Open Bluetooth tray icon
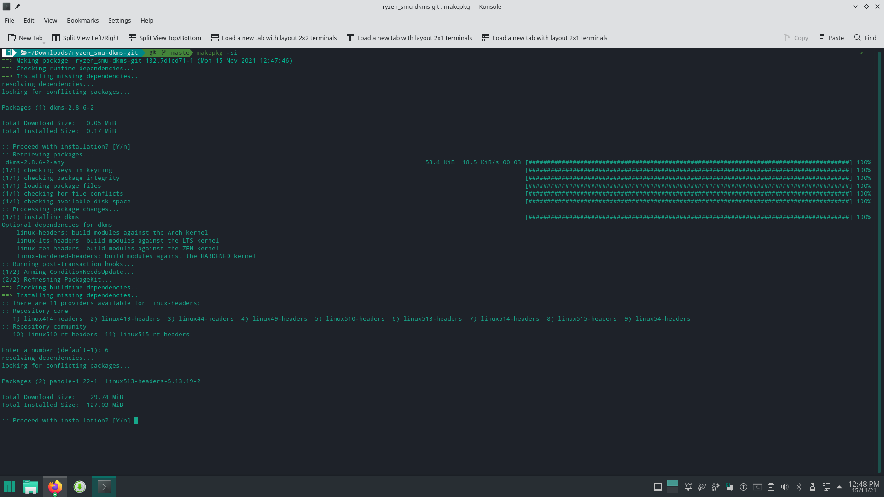 (799, 487)
